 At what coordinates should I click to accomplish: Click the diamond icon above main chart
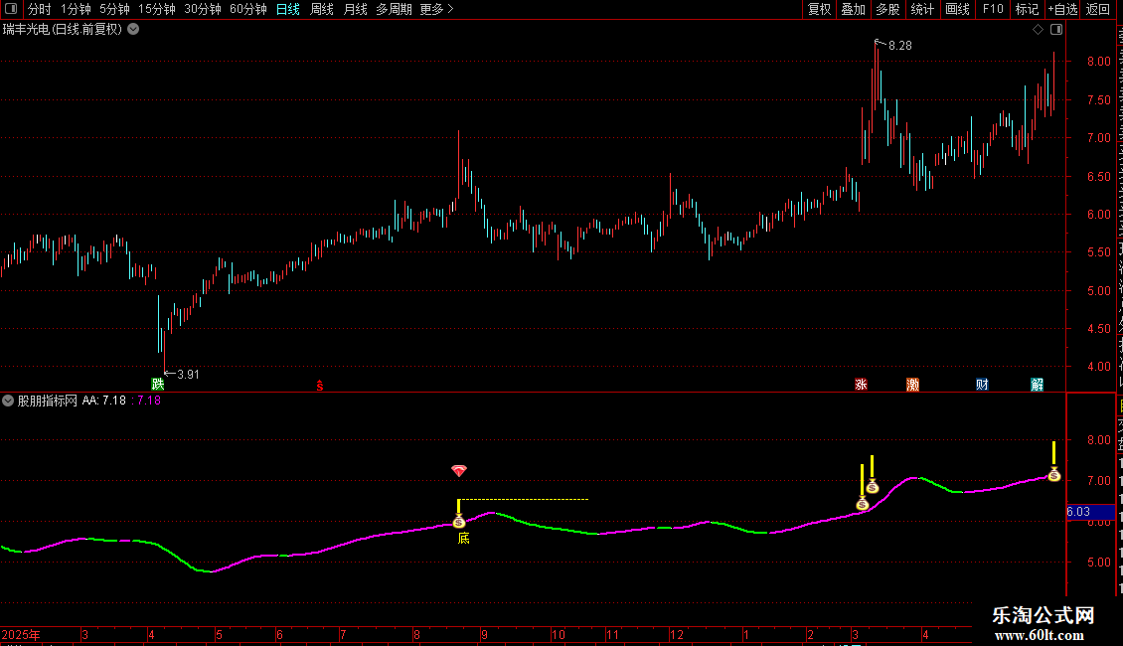point(1038,30)
